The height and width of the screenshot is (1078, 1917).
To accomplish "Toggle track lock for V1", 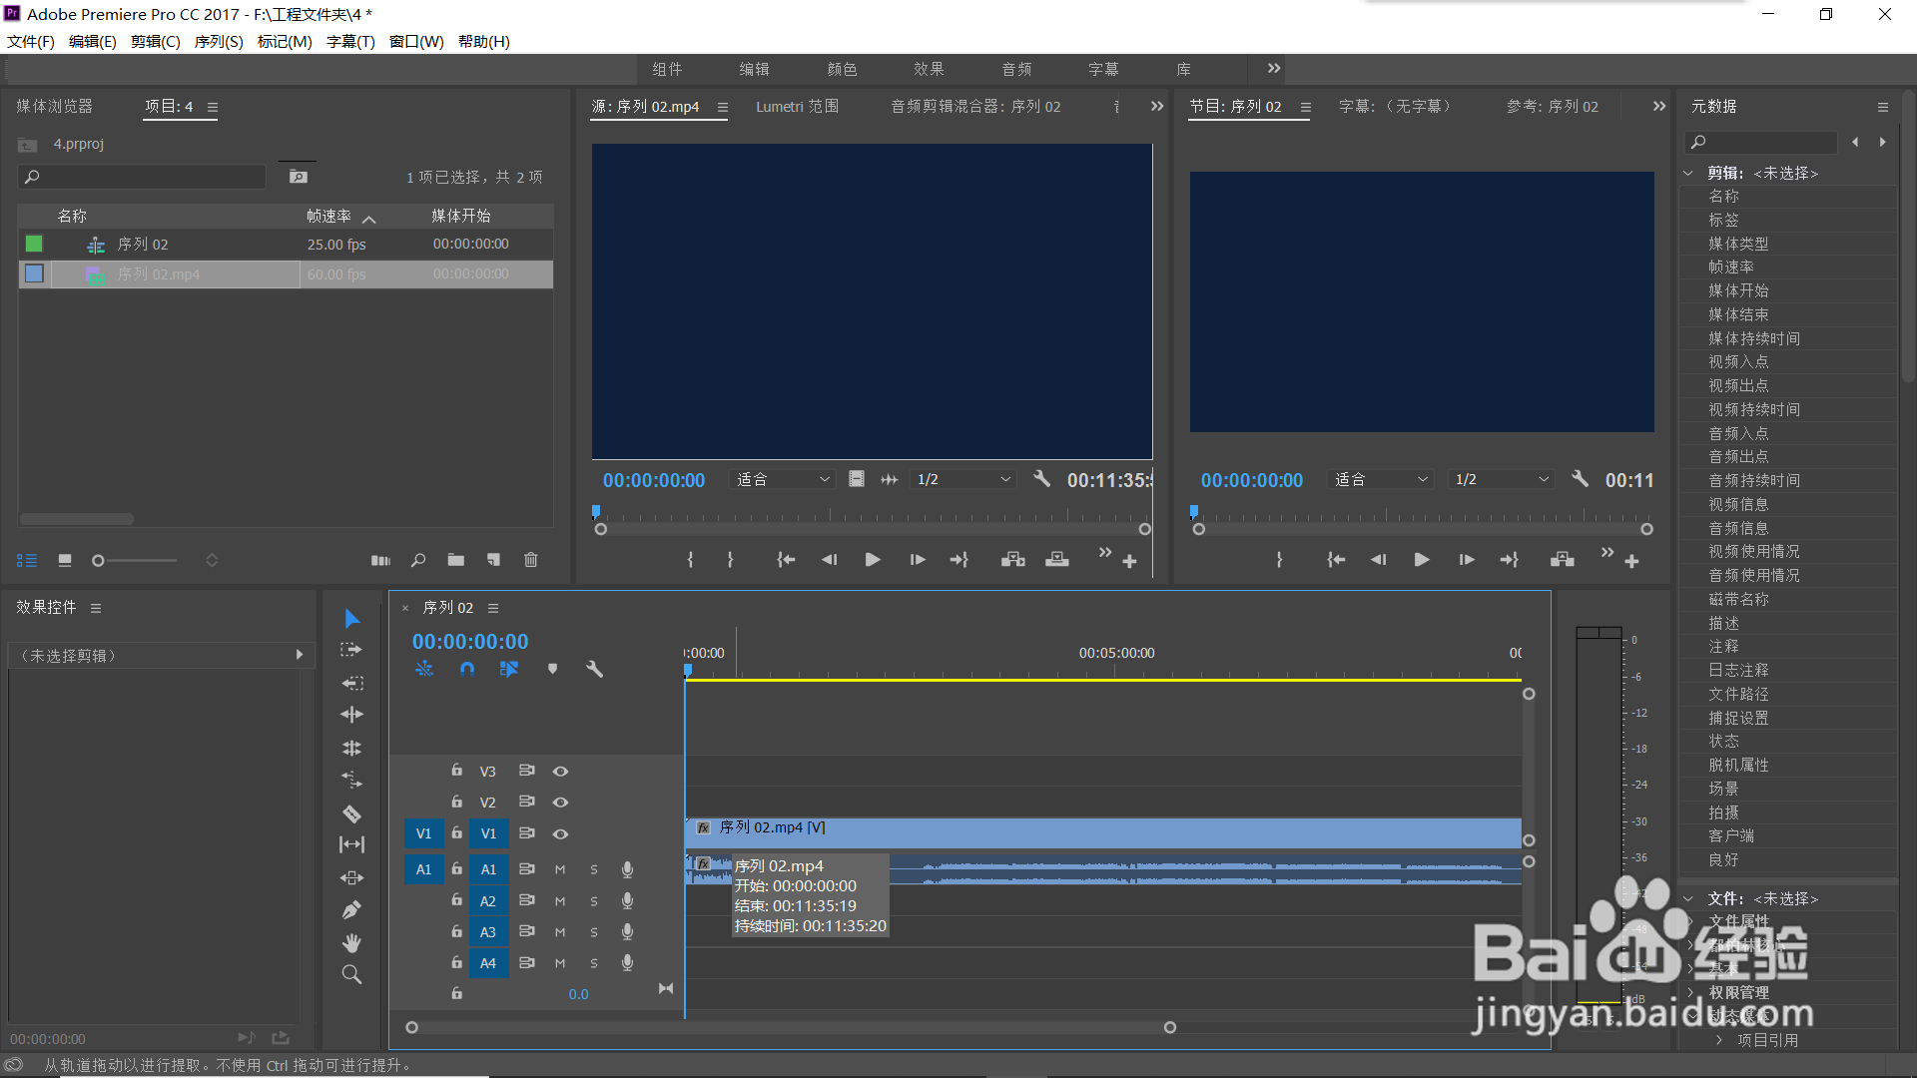I will click(x=456, y=833).
